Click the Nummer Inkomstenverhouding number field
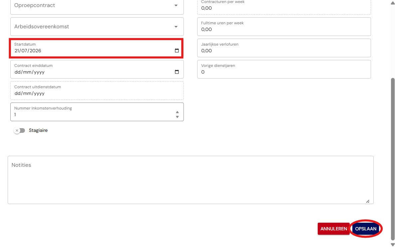This screenshot has height=247, width=395. coord(97,112)
